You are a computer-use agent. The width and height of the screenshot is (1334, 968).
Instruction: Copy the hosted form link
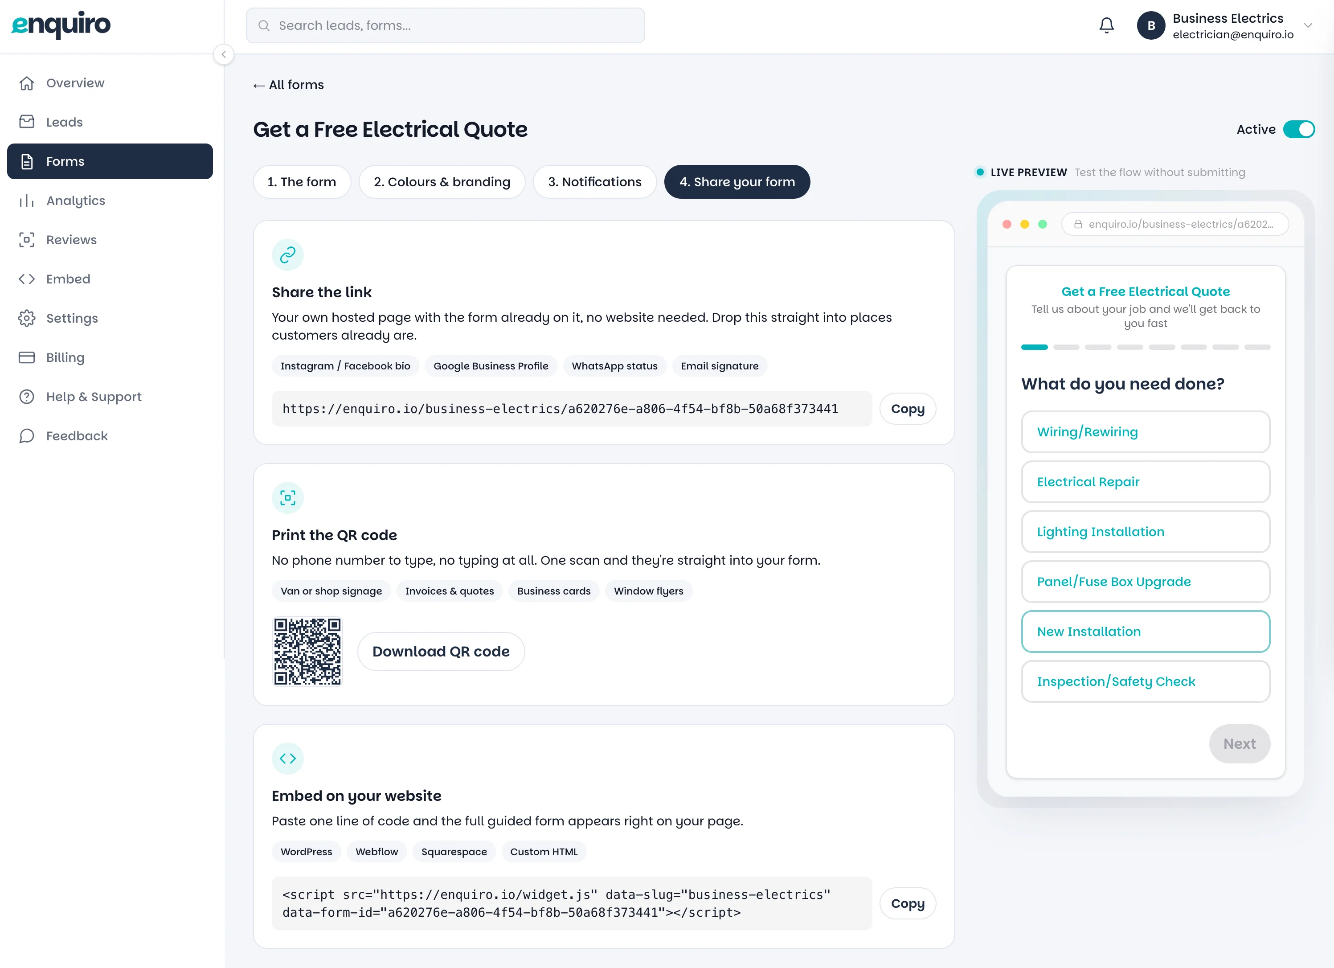click(x=908, y=409)
